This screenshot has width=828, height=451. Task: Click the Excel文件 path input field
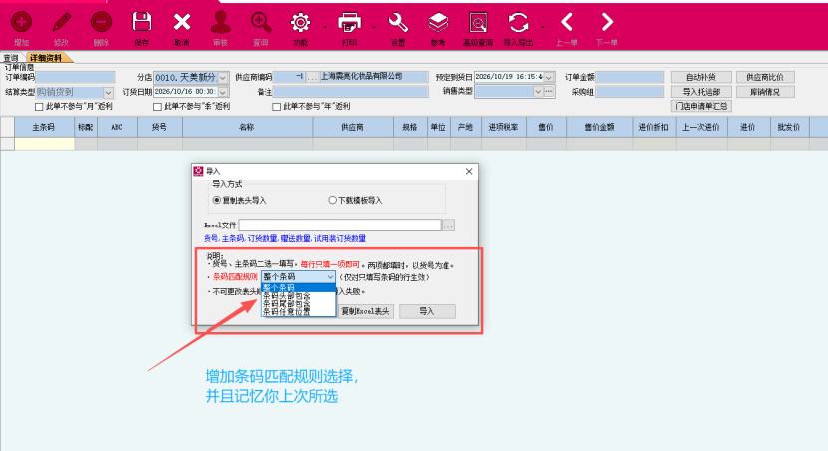(x=340, y=225)
